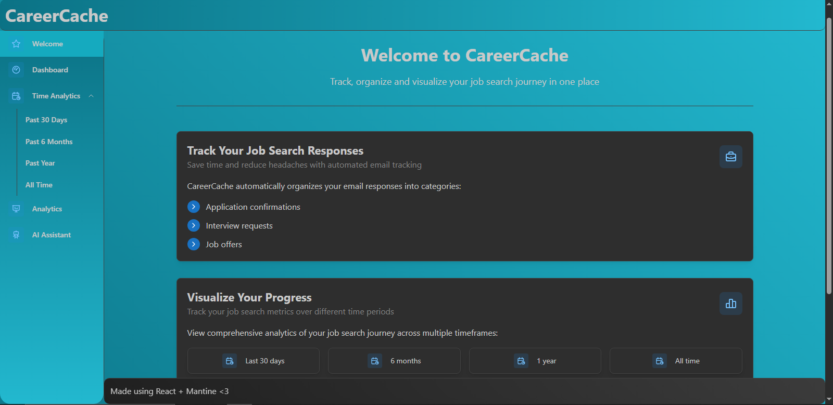Click the gauge icon beside Dashboard
Image resolution: width=833 pixels, height=405 pixels.
[16, 70]
